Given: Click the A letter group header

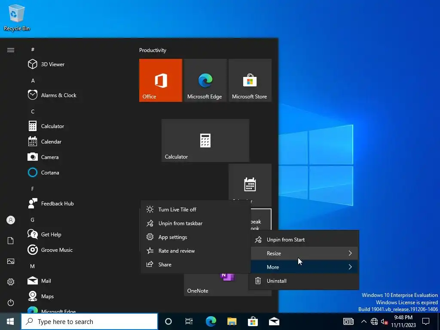Looking at the screenshot, I should [33, 80].
